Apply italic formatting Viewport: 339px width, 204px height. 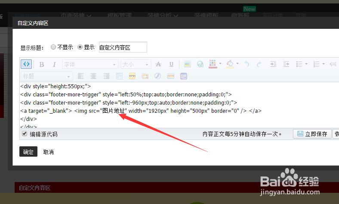(x=54, y=64)
